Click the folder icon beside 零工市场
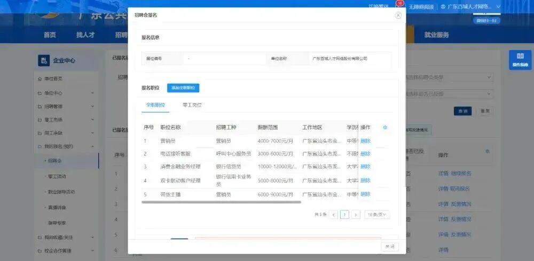Viewport: 534px width, 261px height. pos(40,120)
